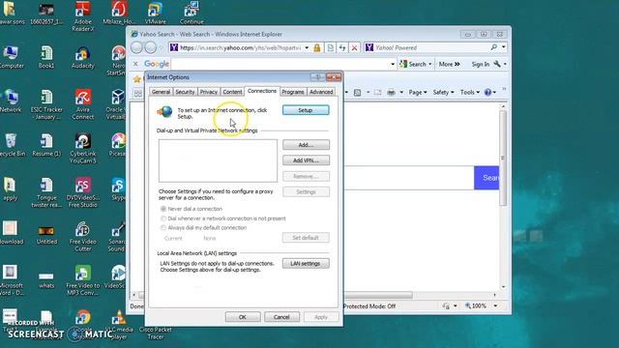Viewport: 619px width, 348px height.
Task: Open the Network desktop icon
Action: [x=11, y=101]
